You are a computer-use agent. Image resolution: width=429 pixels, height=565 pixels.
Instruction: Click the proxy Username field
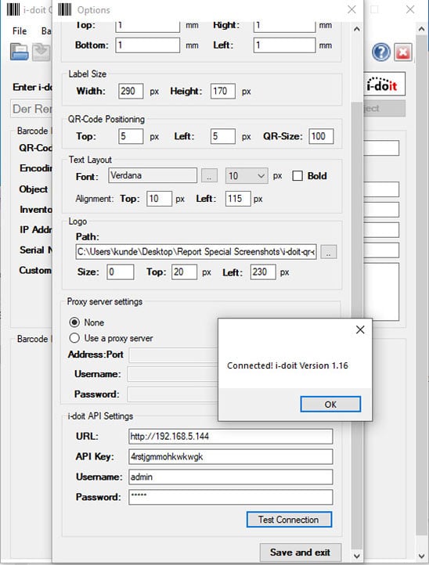tap(173, 374)
